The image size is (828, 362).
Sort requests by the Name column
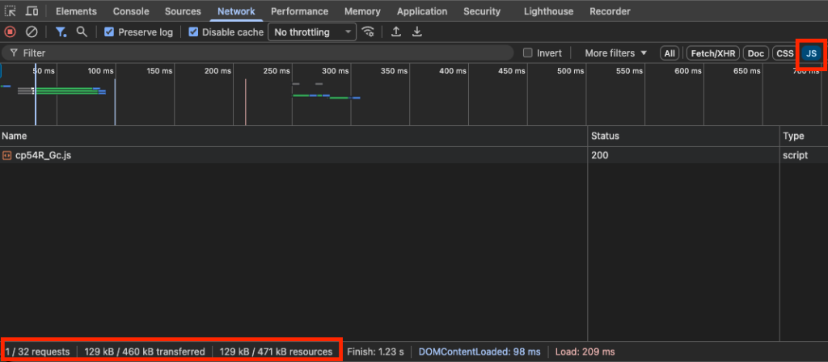(x=294, y=136)
